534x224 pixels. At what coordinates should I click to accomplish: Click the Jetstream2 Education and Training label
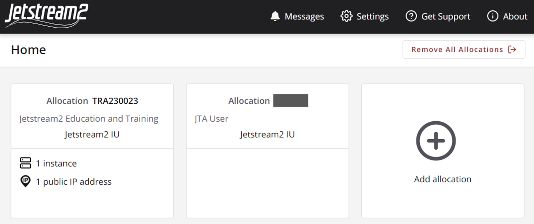pos(89,118)
